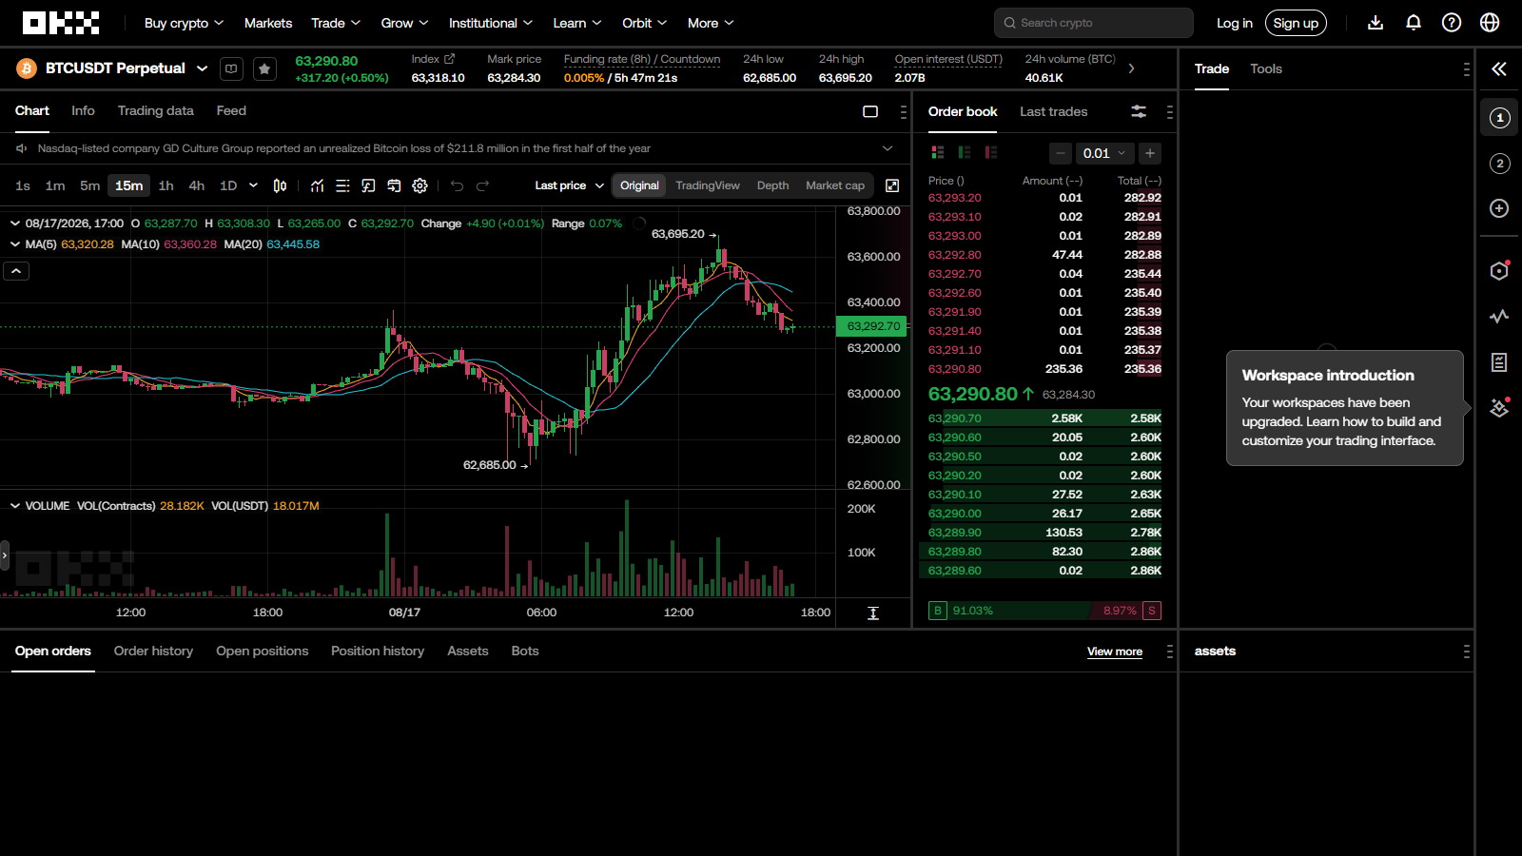Open the chart settings gear
This screenshot has height=856, width=1522.
point(420,185)
